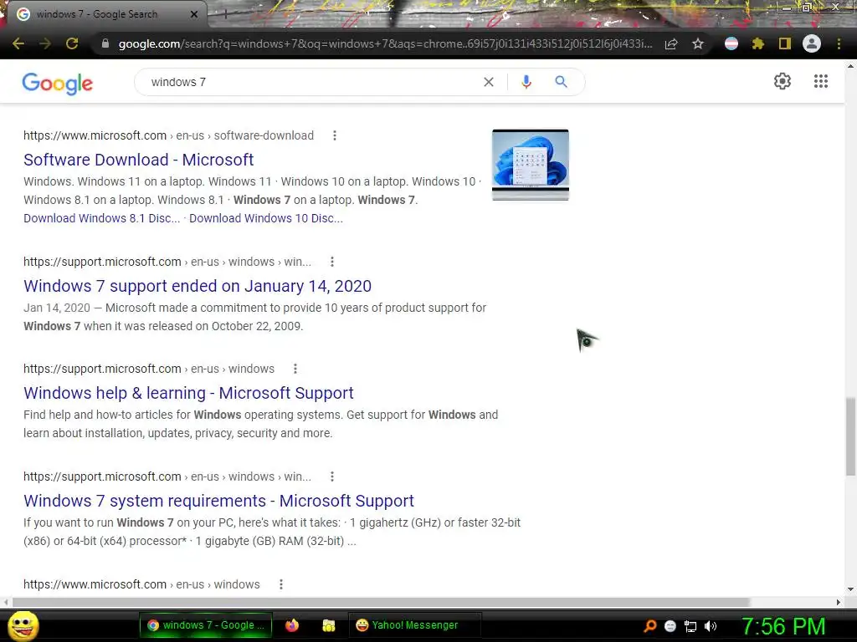Click the address bar URL
The height and width of the screenshot is (642, 857).
click(x=385, y=43)
